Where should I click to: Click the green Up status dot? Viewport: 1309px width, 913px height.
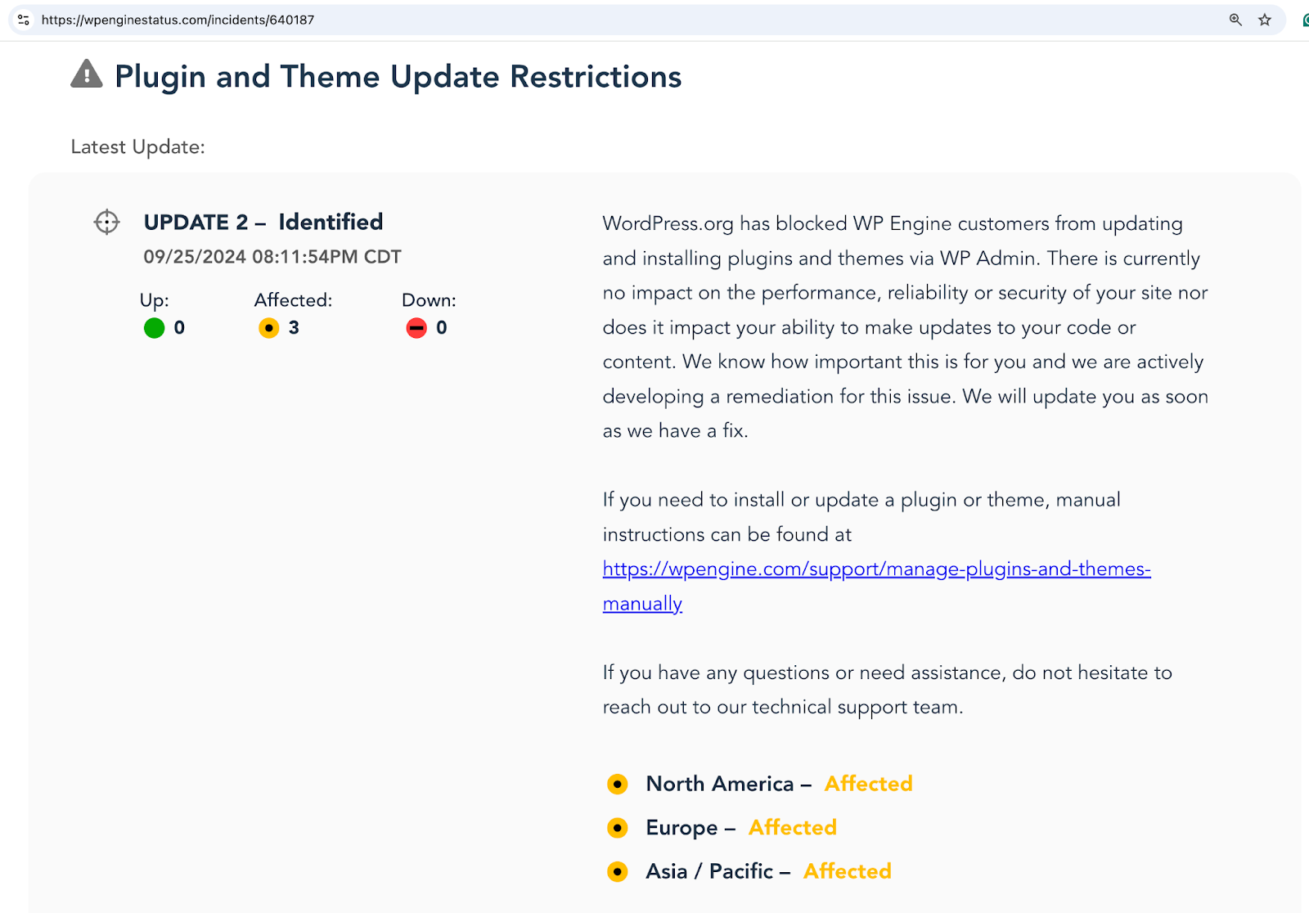[154, 328]
